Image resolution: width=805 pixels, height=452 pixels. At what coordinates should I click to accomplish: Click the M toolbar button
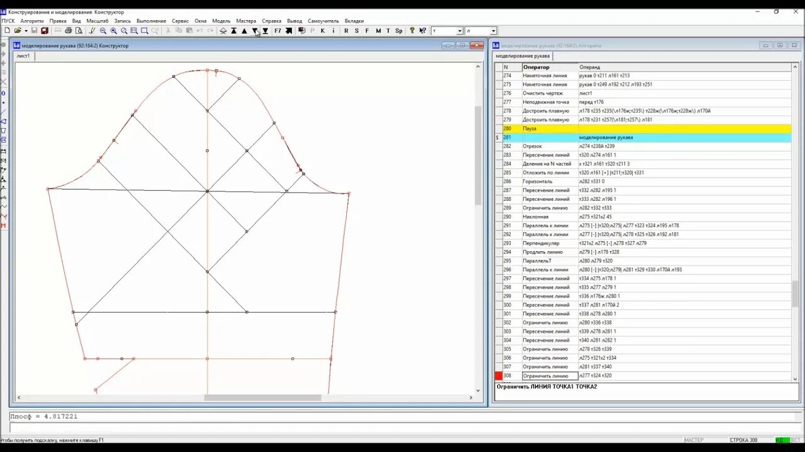[x=378, y=31]
